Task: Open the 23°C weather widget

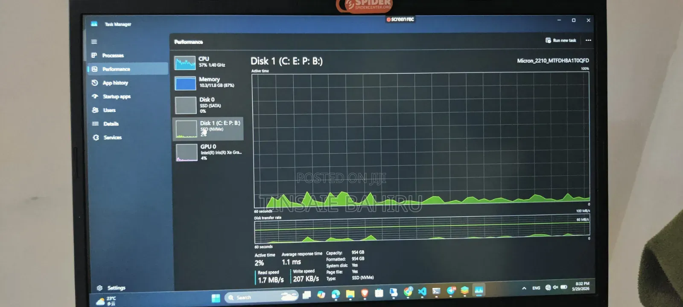Action: pyautogui.click(x=106, y=301)
